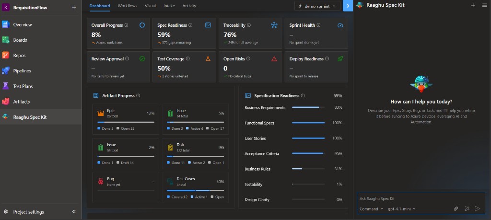Open the Repos sidebar icon
The image size is (491, 220).
pyautogui.click(x=5, y=55)
